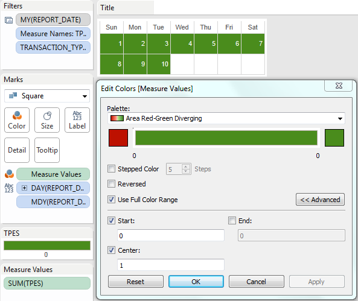Click the palette preview icon for Area Red-Green Diverging
Image resolution: width=358 pixels, height=301 pixels.
117,118
